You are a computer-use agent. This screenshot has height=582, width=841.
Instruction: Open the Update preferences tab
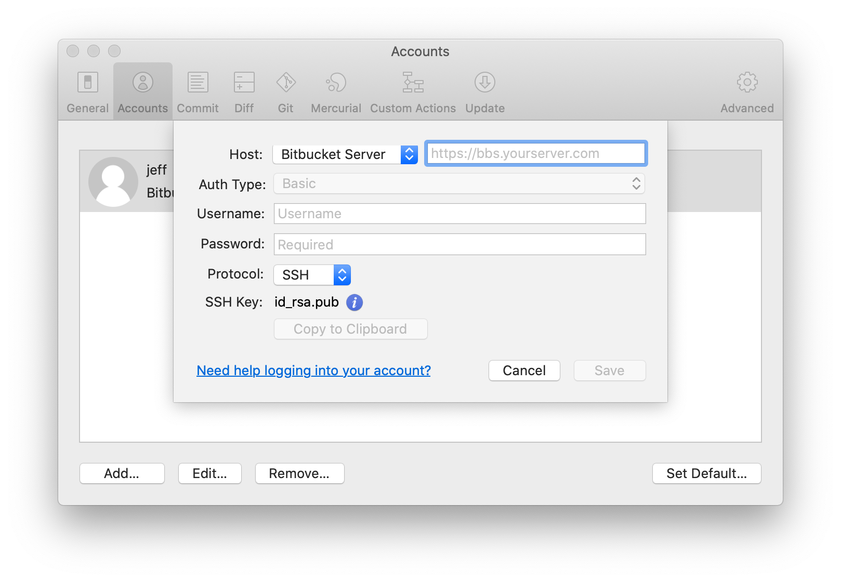click(485, 92)
